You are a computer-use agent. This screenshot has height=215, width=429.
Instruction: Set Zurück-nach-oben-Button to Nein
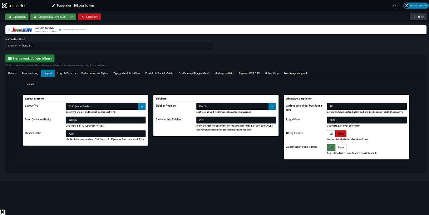click(x=341, y=147)
